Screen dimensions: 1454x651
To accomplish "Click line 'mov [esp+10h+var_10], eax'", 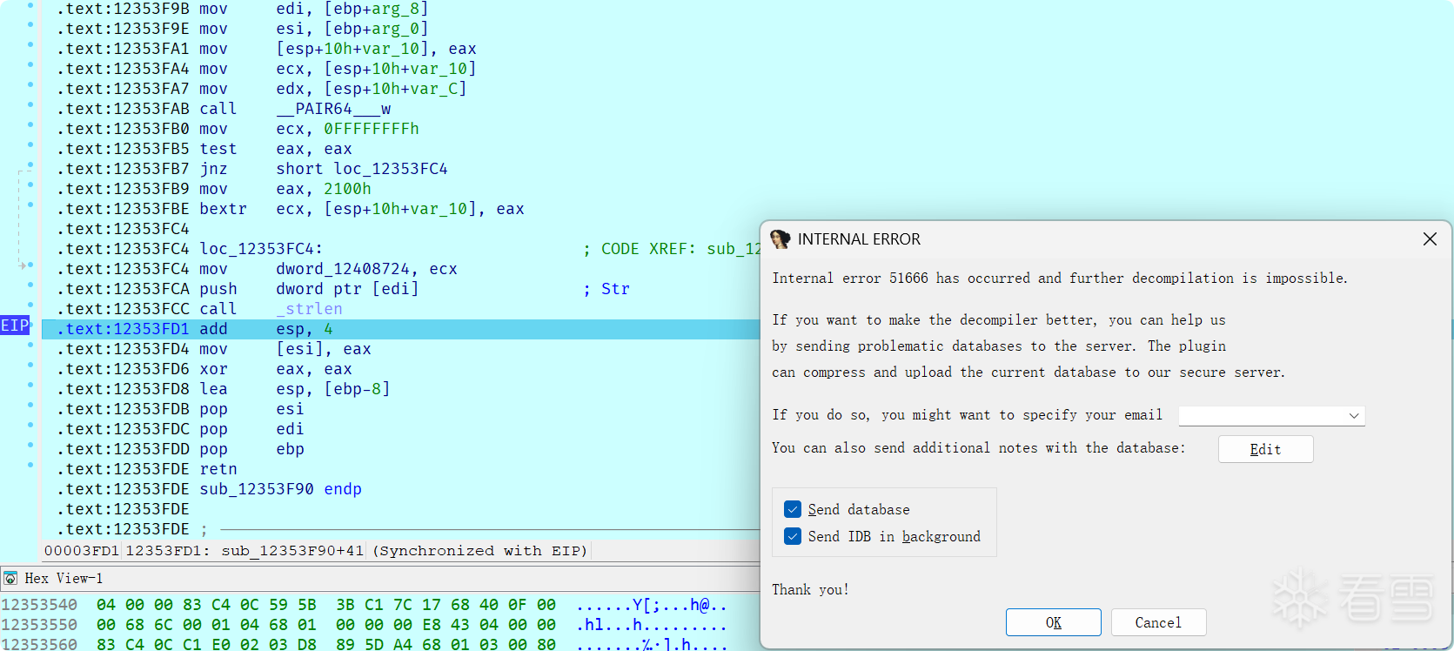I will click(x=266, y=49).
